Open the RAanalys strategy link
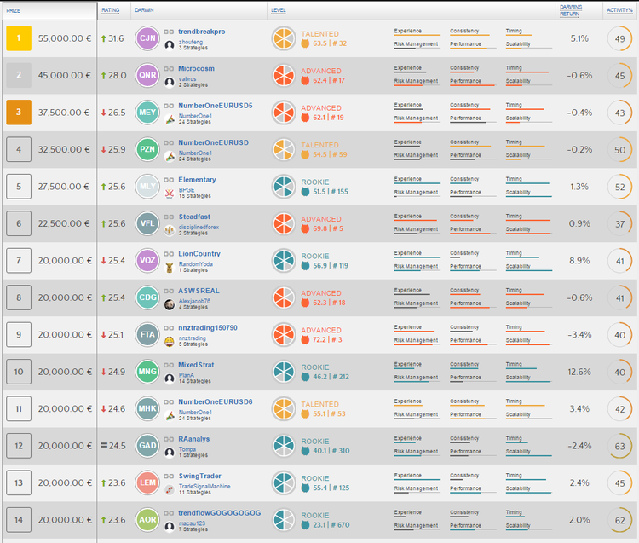The width and height of the screenshot is (639, 543). point(194,439)
